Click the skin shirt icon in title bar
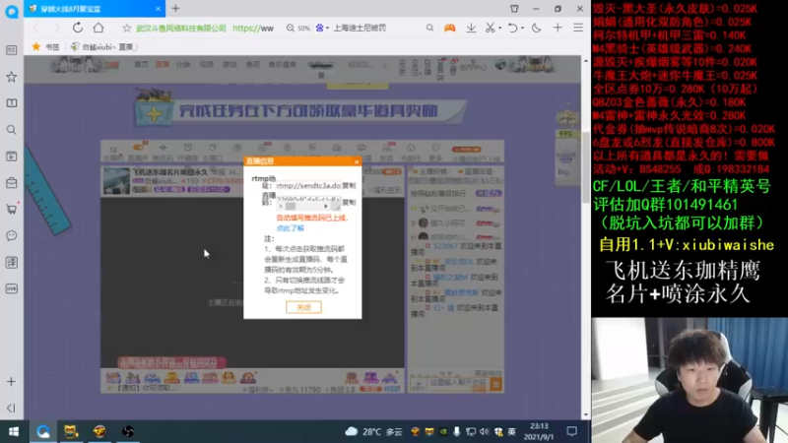 click(x=514, y=9)
